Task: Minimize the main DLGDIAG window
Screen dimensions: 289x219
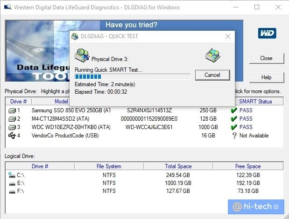Action: click(x=236, y=7)
